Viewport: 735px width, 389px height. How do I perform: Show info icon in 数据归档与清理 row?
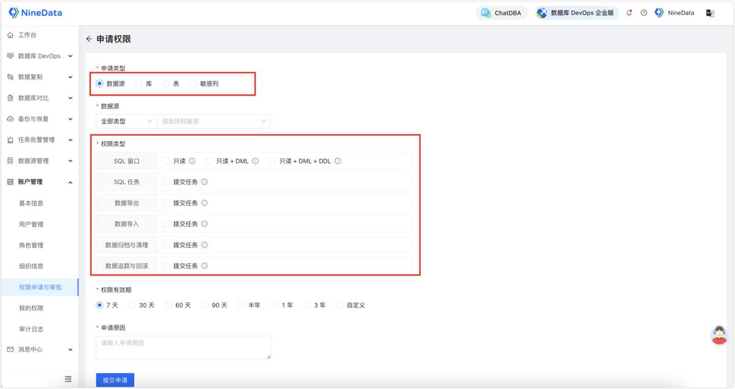point(205,245)
